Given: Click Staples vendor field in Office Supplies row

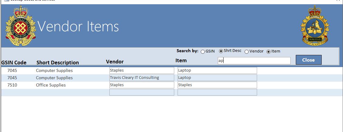Looking at the screenshot, I should click(142, 85).
